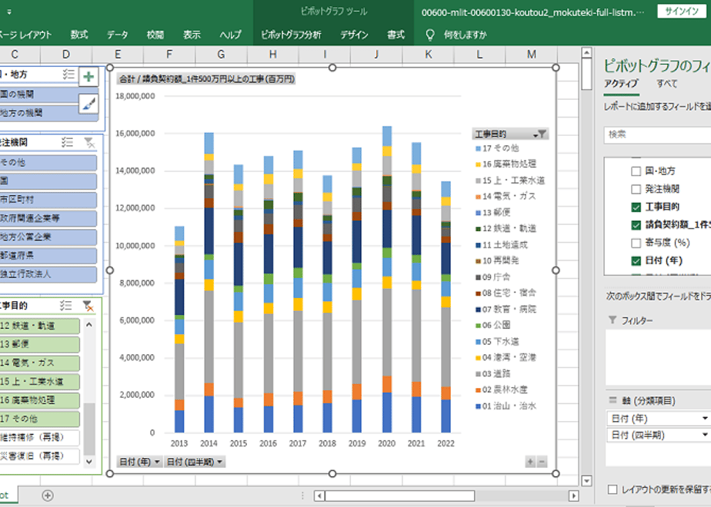Open the 日付 (年) chart field button dropdown
This screenshot has width=711, height=507.
(x=140, y=462)
